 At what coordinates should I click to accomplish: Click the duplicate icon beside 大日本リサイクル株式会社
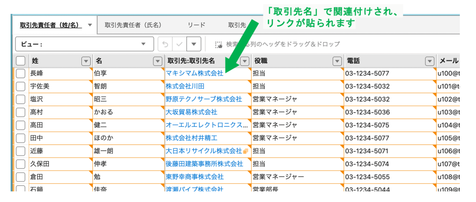point(245,151)
